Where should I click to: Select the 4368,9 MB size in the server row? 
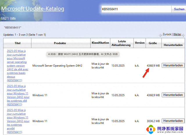pos(153,66)
